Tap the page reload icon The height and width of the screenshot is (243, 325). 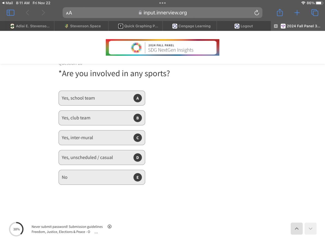pos(257,13)
